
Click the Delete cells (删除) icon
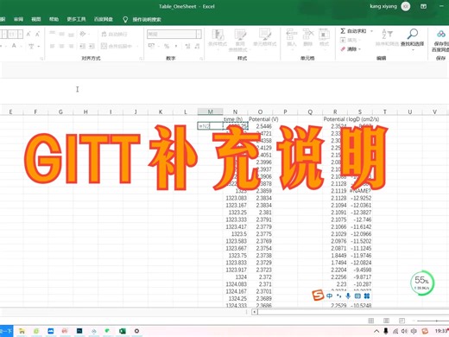click(x=307, y=35)
